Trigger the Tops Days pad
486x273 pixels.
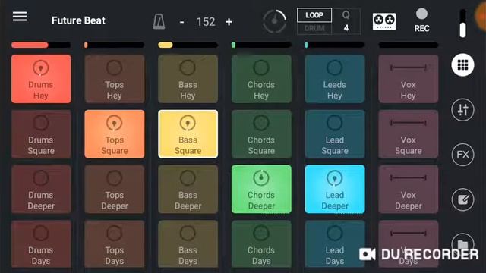[x=115, y=244]
